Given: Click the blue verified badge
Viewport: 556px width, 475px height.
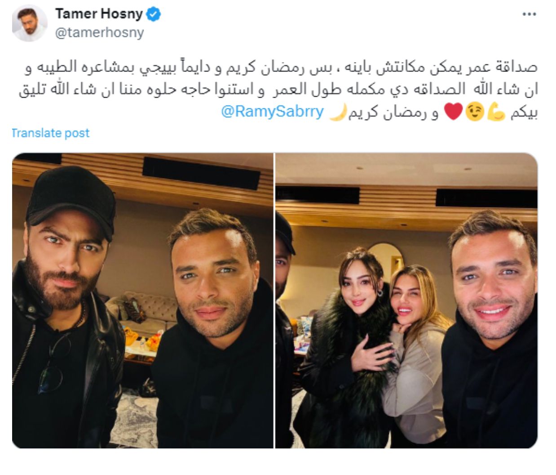Looking at the screenshot, I should tap(154, 14).
